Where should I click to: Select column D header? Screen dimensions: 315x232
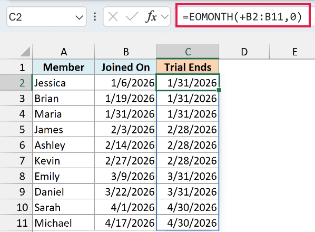244,52
